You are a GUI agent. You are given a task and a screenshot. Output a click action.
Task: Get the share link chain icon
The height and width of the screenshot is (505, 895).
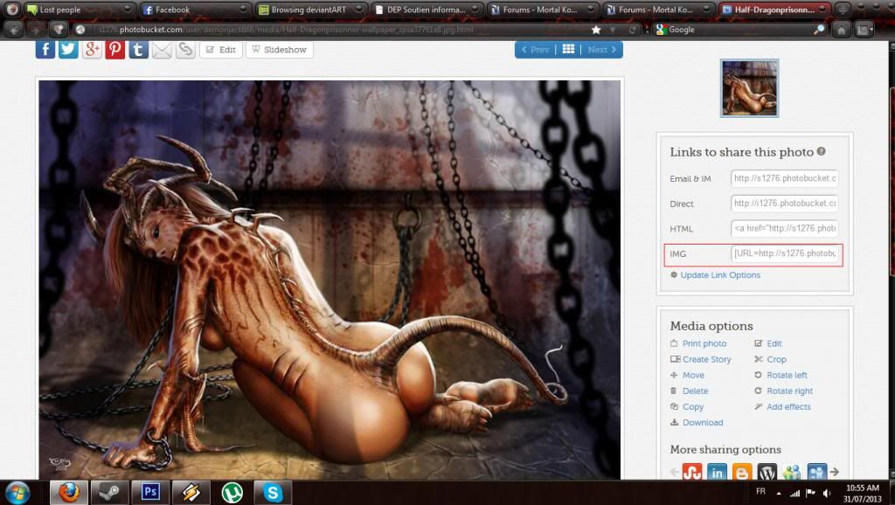click(185, 50)
